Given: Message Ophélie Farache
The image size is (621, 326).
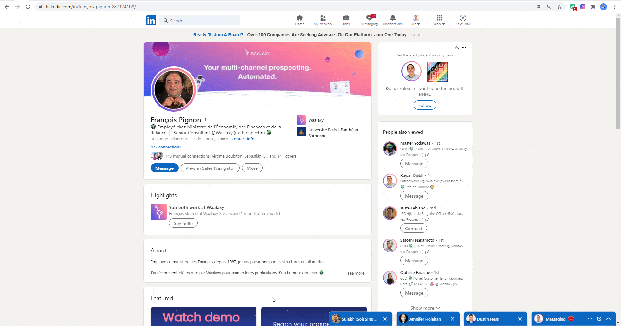Looking at the screenshot, I should (414, 293).
